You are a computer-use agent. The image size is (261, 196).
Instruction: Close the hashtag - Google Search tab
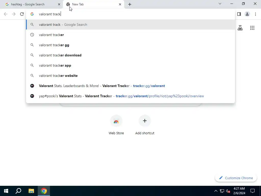tap(59, 4)
